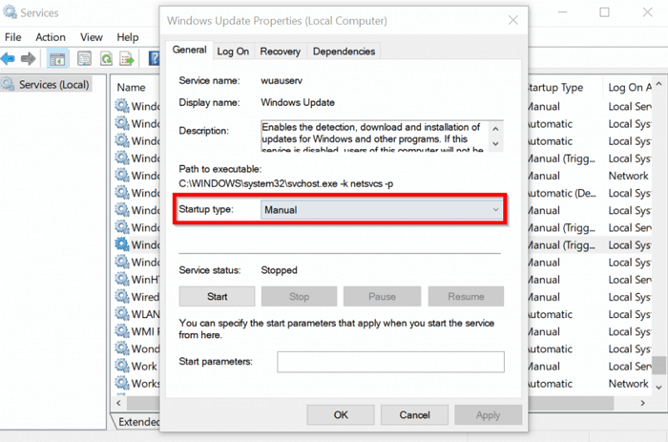This screenshot has height=442, width=668.
Task: Click the Forward arrow in Services toolbar
Action: pyautogui.click(x=28, y=58)
